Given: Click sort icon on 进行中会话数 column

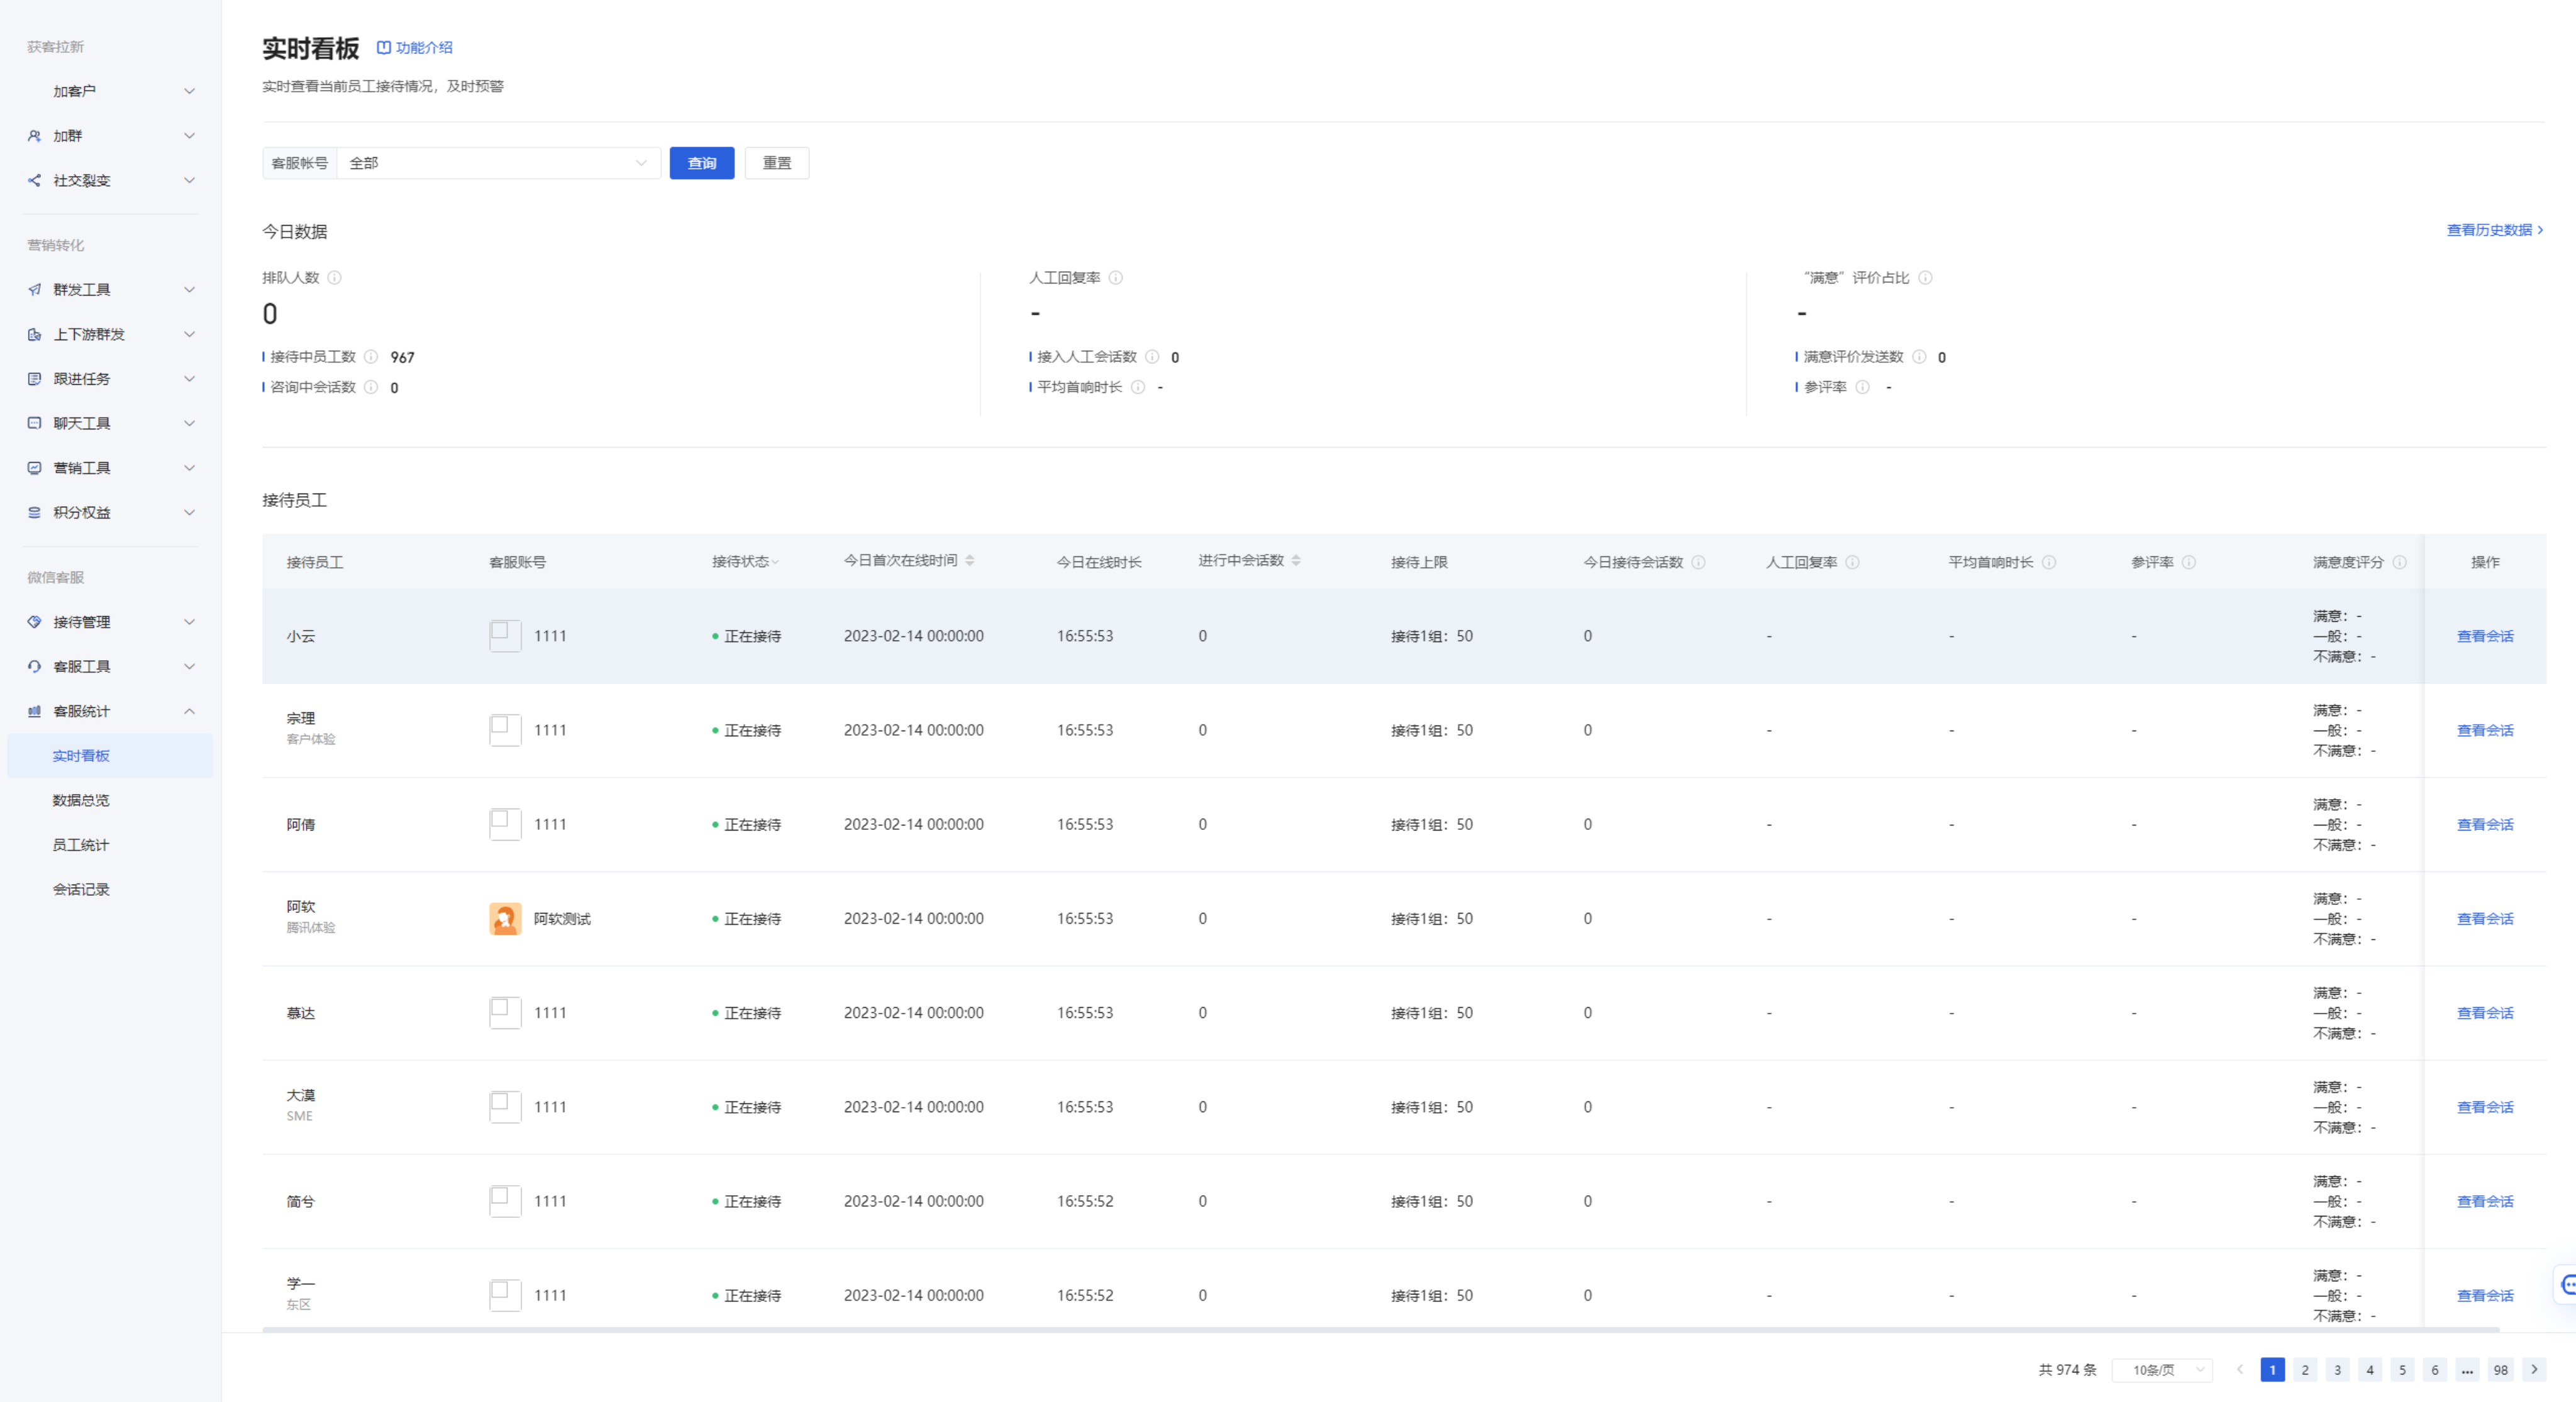Looking at the screenshot, I should point(1296,561).
